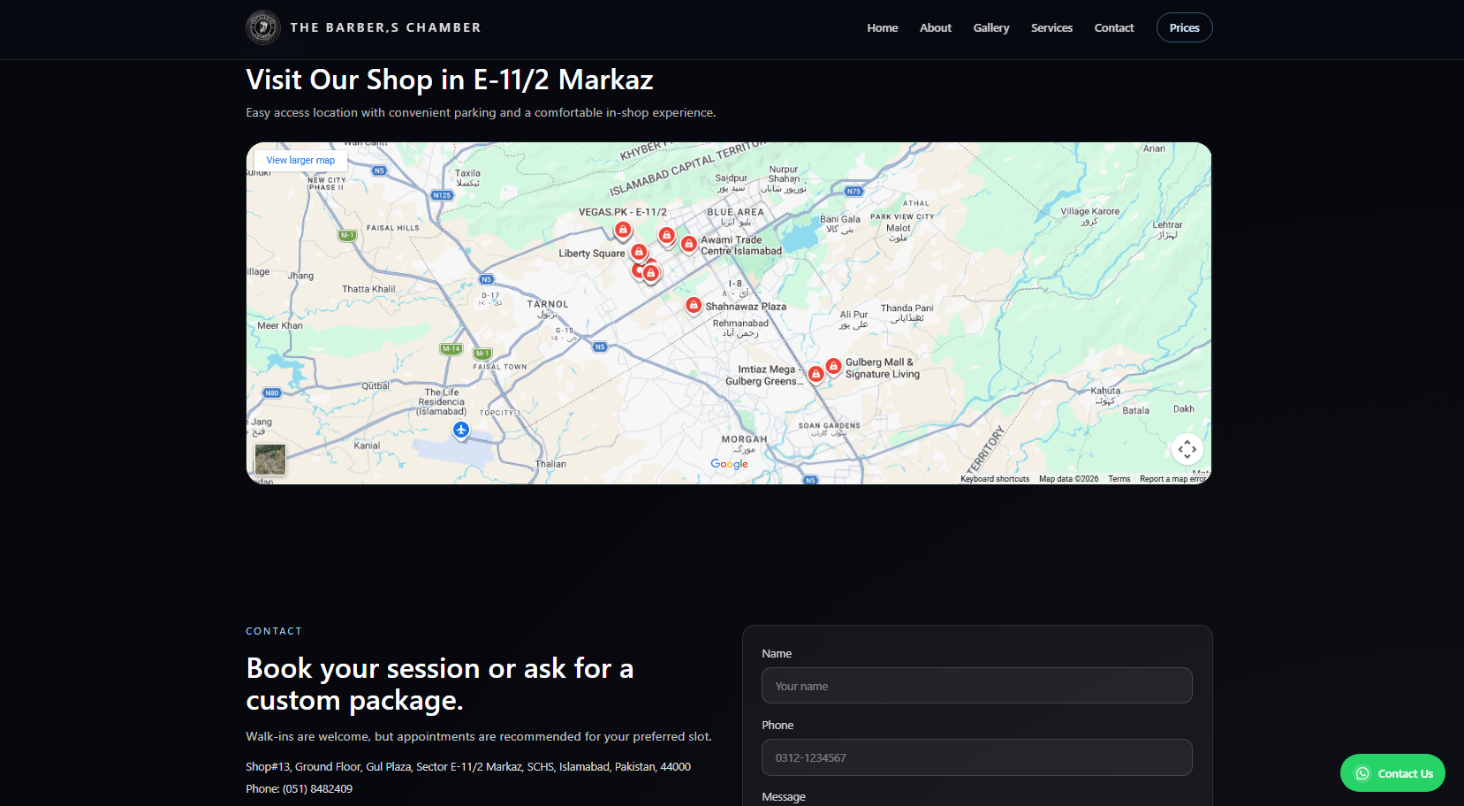Click the Prices button

click(x=1184, y=28)
